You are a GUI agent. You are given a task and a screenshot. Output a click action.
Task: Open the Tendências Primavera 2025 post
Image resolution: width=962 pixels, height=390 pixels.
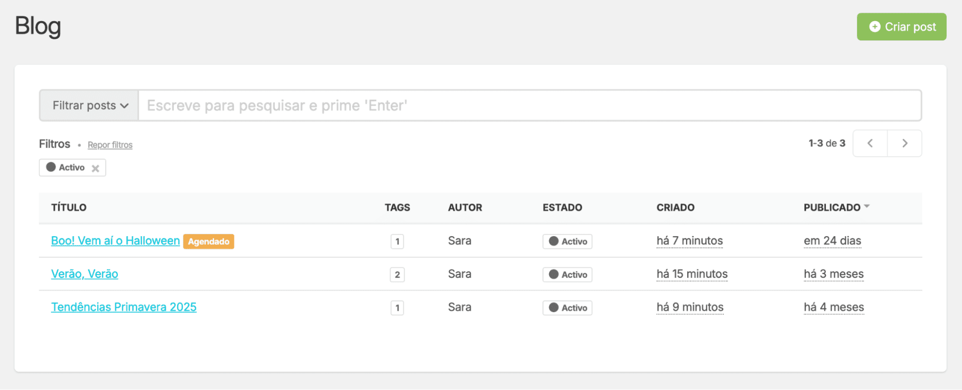[124, 307]
